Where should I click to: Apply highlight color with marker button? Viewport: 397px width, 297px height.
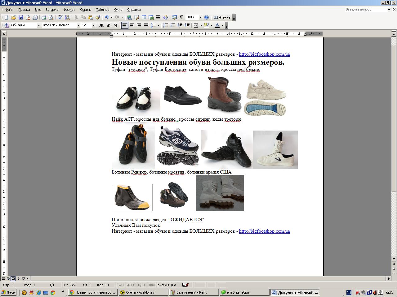206,25
